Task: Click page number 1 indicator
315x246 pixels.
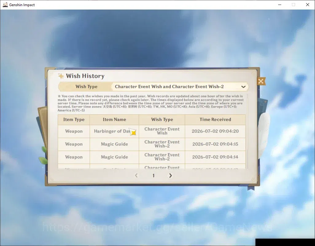Action: (154, 176)
